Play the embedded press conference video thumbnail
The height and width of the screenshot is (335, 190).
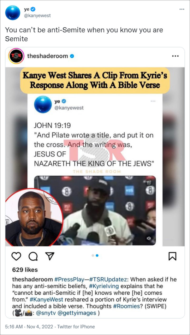tap(95, 211)
